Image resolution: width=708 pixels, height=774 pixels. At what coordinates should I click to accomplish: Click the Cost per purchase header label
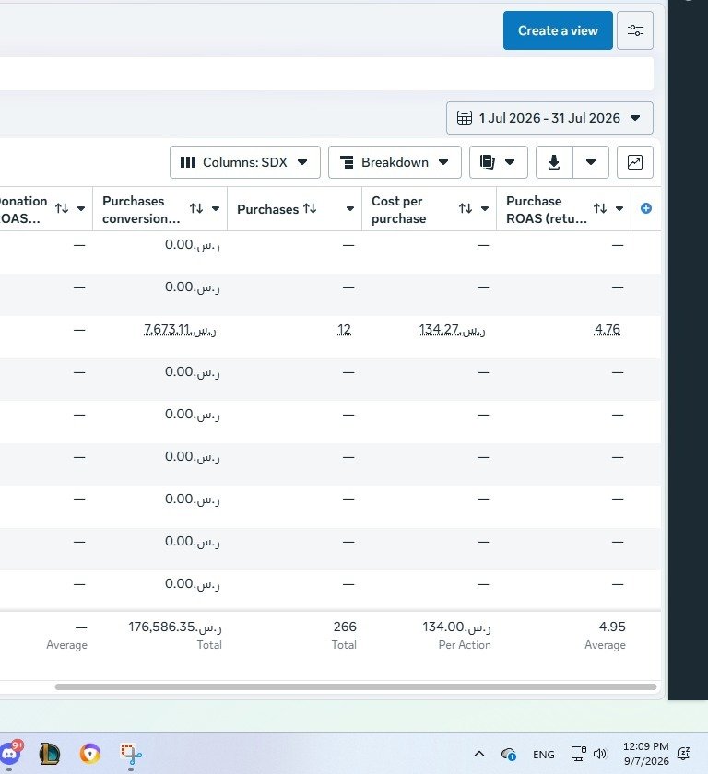pos(399,209)
